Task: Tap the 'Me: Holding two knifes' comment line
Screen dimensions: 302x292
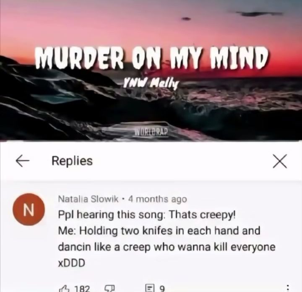Action: (x=159, y=231)
